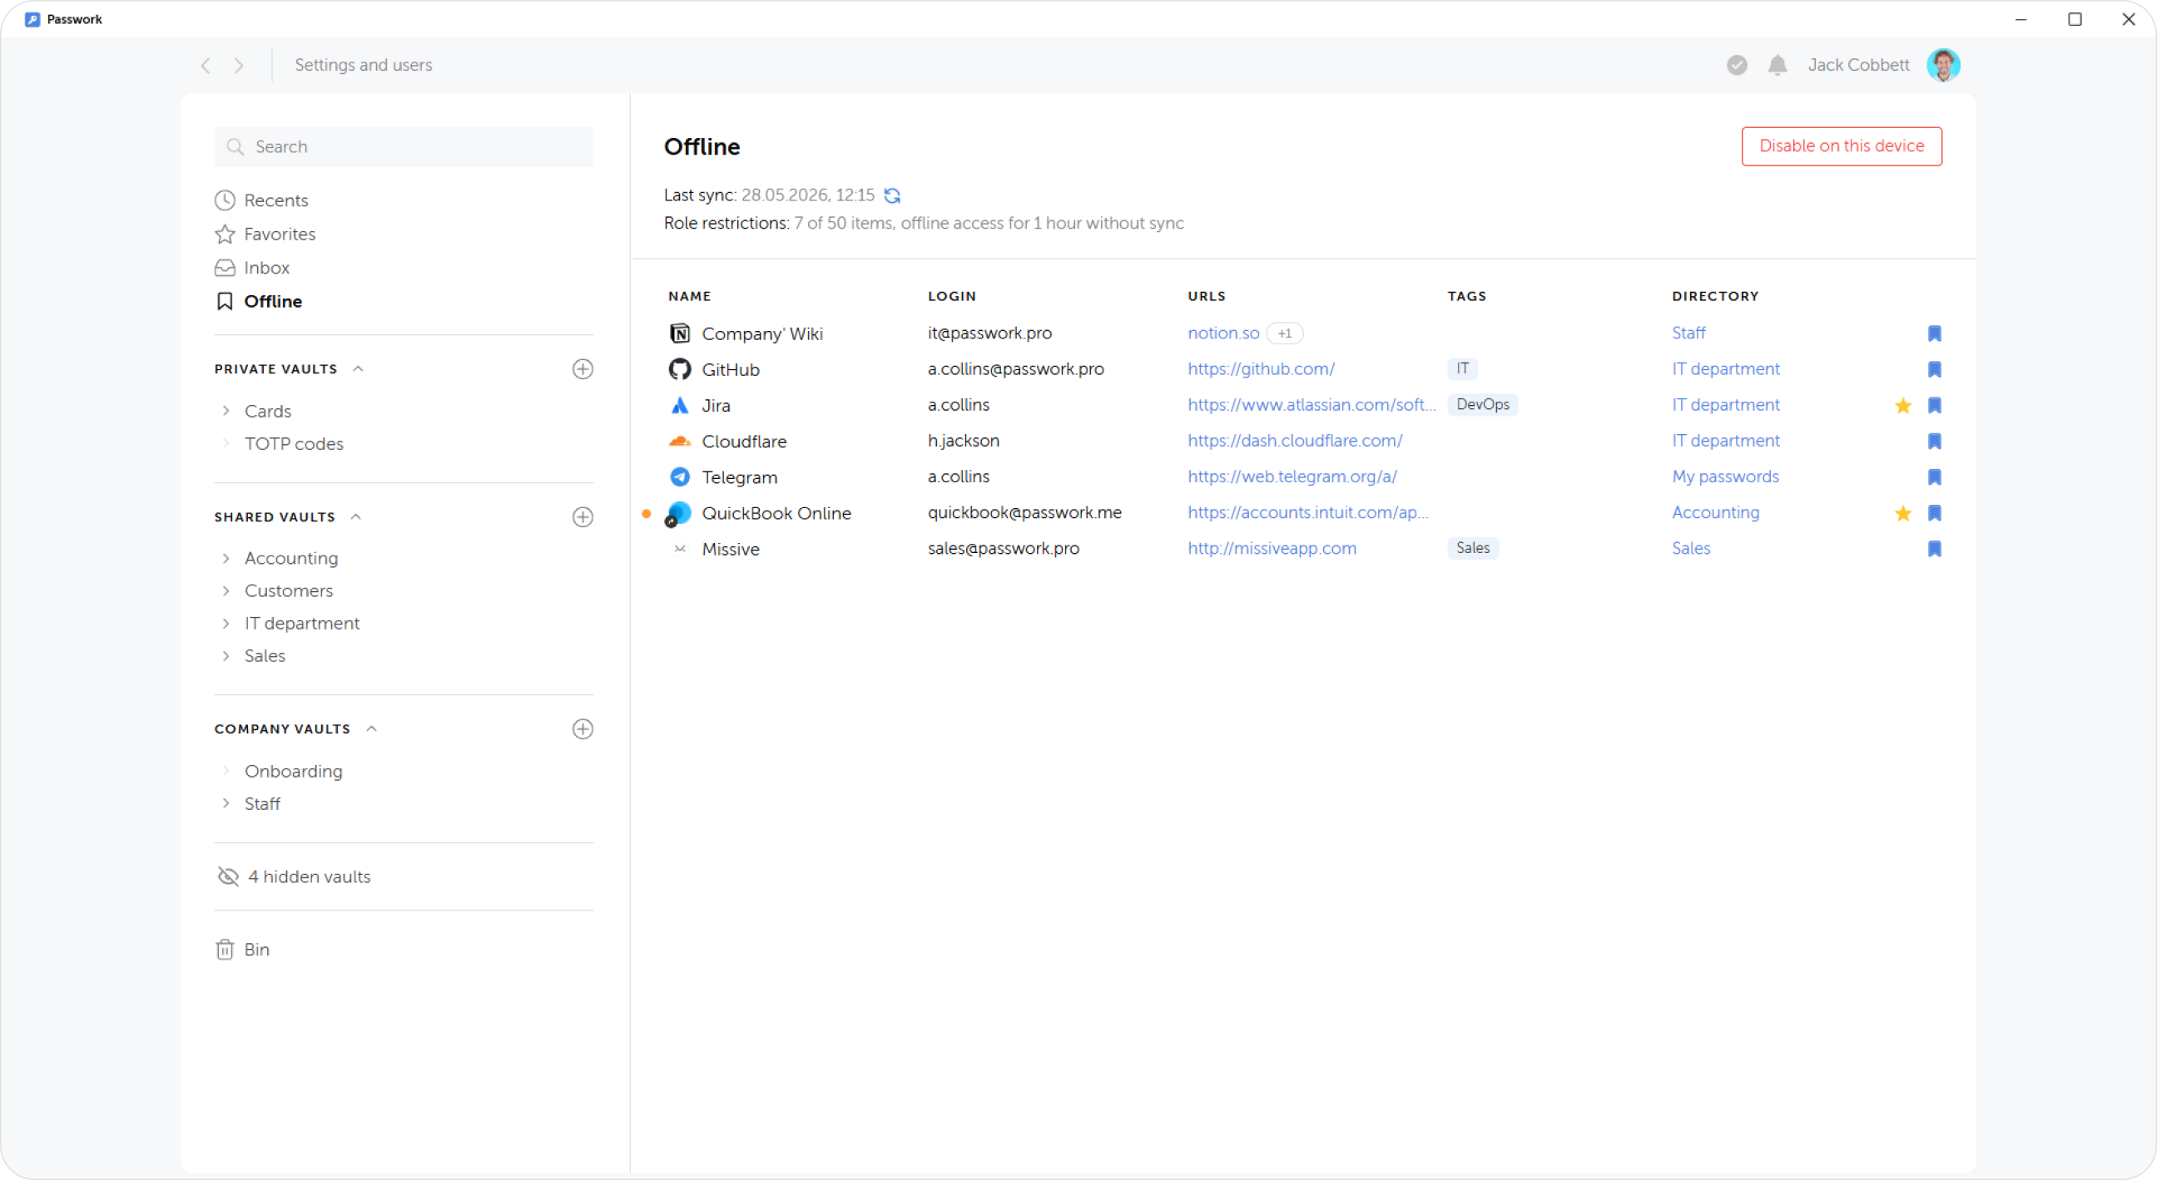
Task: Click the QuickBook Online icon
Action: (x=678, y=514)
